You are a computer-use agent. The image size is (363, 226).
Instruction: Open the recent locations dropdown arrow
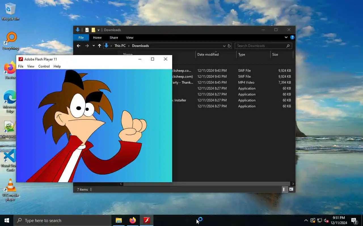94,46
